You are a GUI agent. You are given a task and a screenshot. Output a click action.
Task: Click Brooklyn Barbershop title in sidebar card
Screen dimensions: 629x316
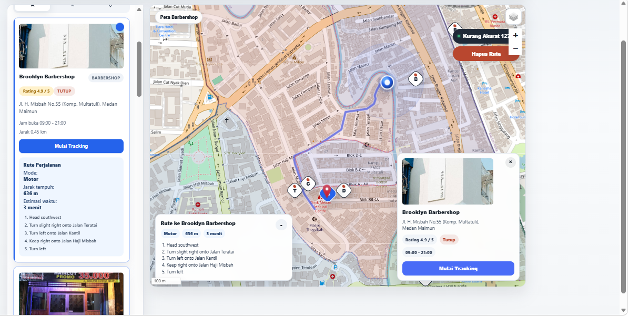(x=47, y=77)
